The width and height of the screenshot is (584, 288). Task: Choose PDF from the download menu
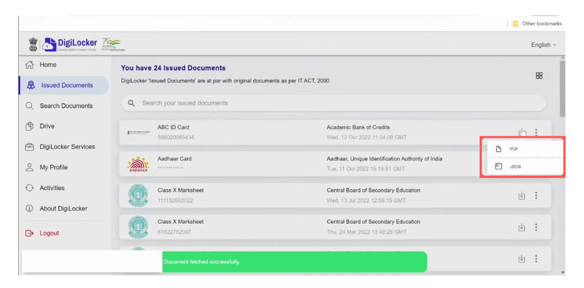(525, 149)
